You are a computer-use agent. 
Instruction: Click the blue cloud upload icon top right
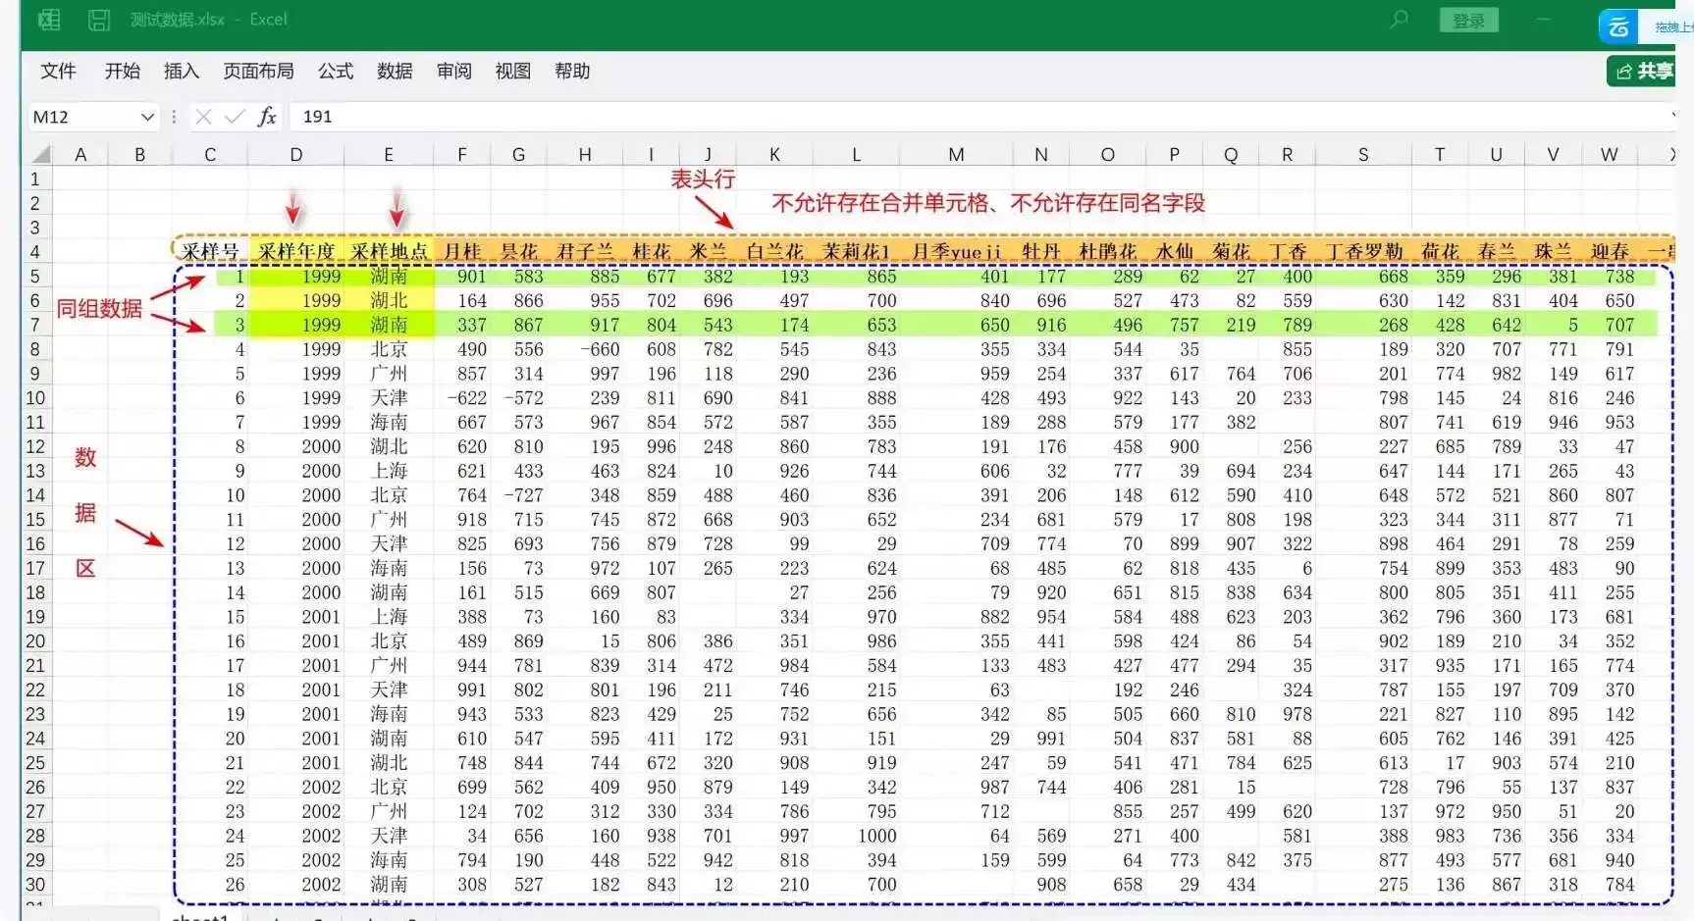tap(1619, 26)
